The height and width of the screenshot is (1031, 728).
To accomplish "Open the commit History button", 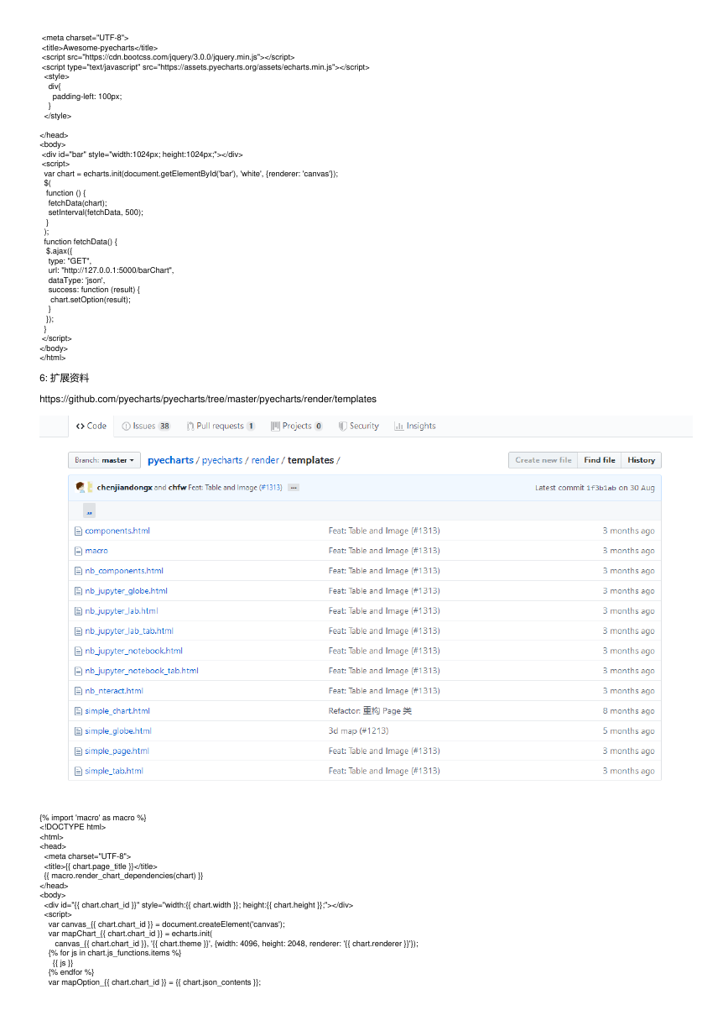I will click(x=642, y=460).
